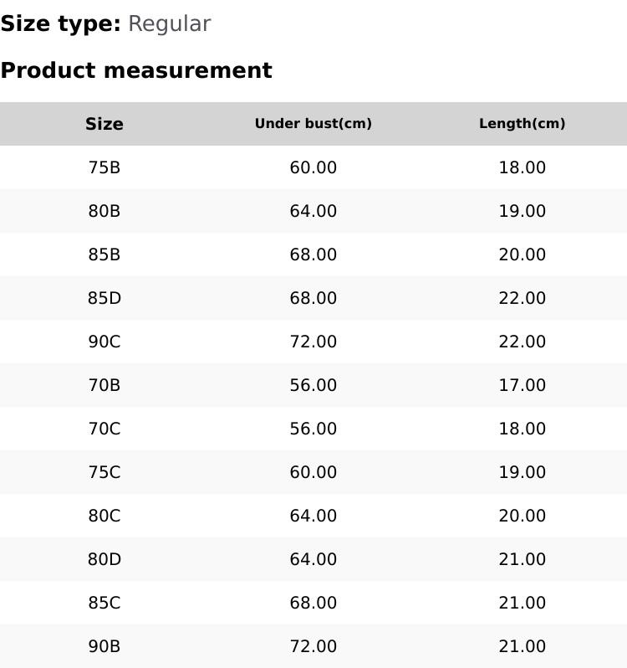Select the 70B size cell
The height and width of the screenshot is (668, 627).
104,385
